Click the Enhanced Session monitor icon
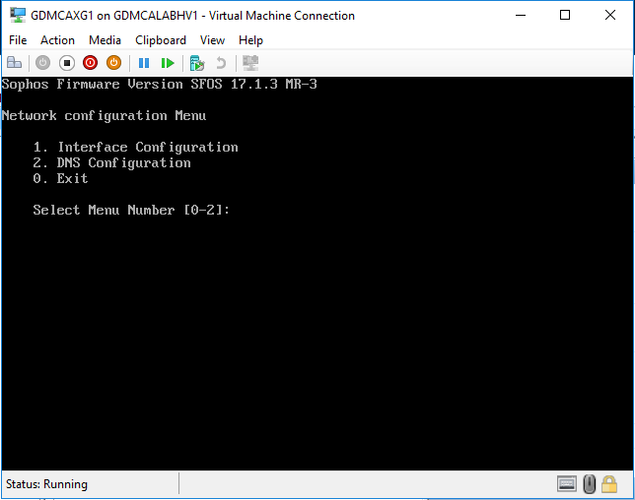635x500 pixels. point(250,63)
